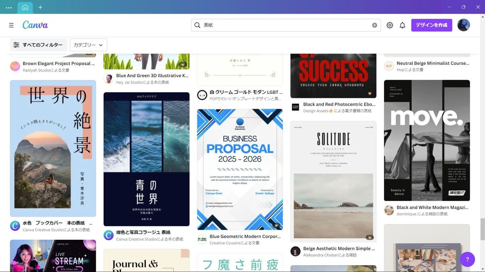
Task: Click 紺色と写真コラージュ 表紙 title
Action: (143, 233)
